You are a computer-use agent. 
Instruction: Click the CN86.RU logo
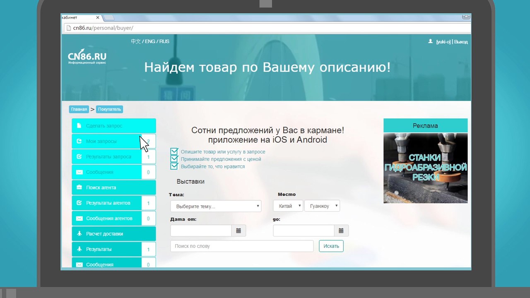[x=87, y=57]
